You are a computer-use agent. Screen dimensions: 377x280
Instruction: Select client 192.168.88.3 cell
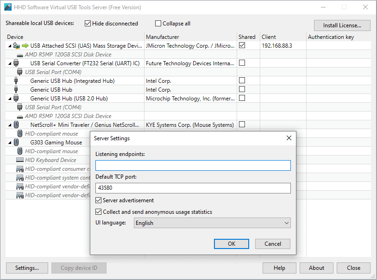pos(283,46)
